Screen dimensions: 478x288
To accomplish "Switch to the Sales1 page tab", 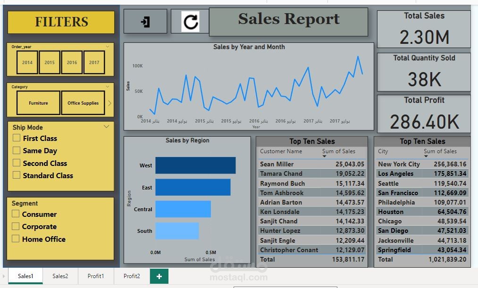I will coord(25,276).
